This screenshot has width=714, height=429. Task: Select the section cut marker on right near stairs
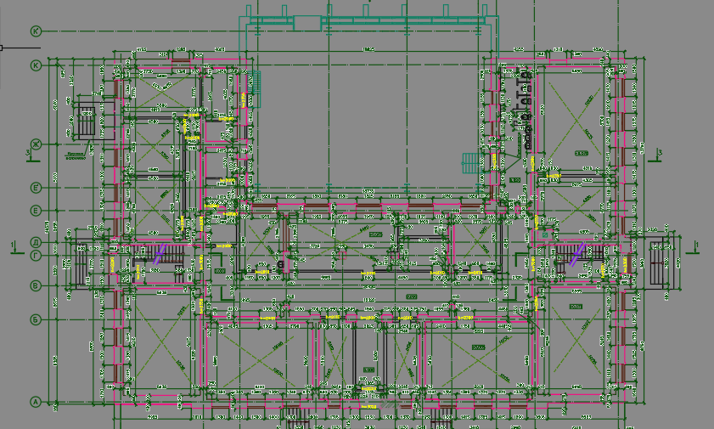[x=695, y=246]
